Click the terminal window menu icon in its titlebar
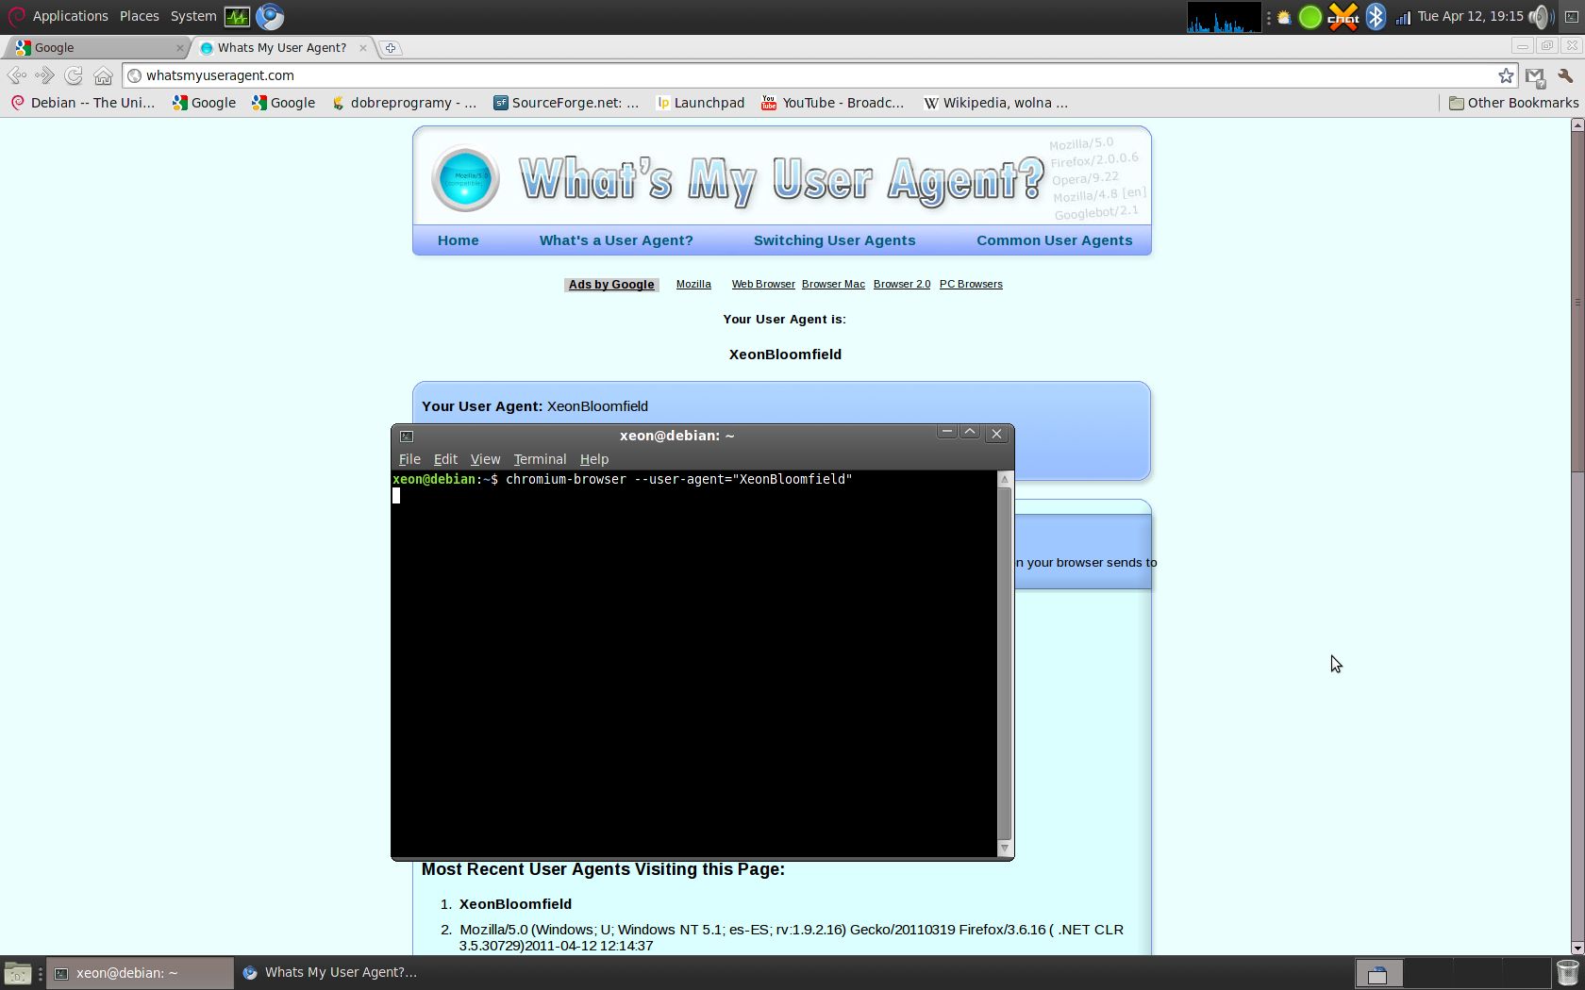 click(x=407, y=436)
